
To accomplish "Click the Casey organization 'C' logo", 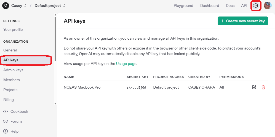I will [x=6, y=6].
